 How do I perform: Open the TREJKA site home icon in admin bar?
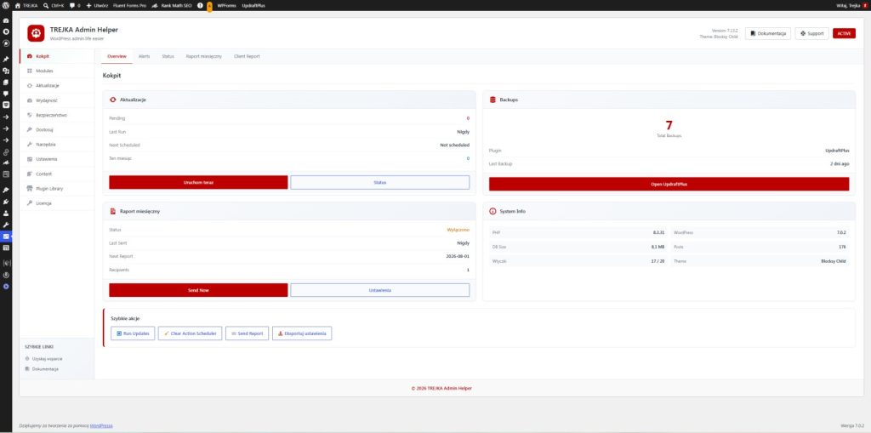(17, 5)
